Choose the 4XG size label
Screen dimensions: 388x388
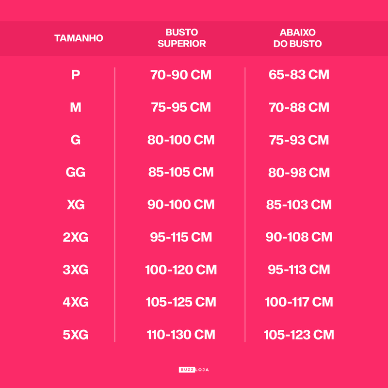[x=76, y=302]
